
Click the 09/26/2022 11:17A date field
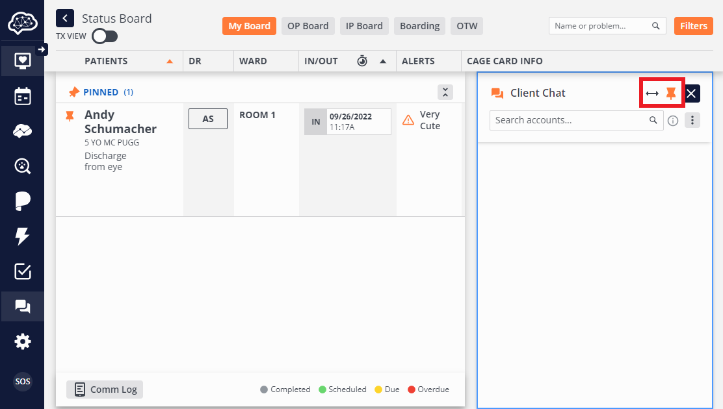coord(359,121)
